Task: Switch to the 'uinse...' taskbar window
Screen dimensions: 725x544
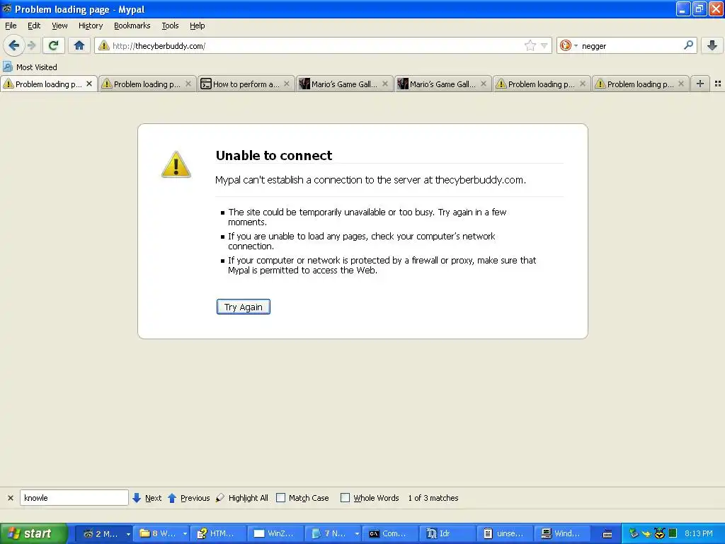Action: (x=505, y=533)
